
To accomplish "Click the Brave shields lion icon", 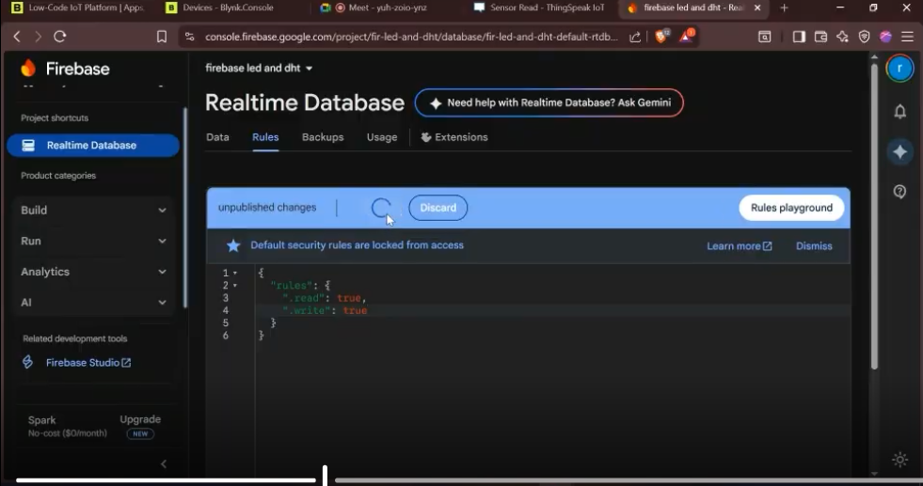I will [660, 37].
